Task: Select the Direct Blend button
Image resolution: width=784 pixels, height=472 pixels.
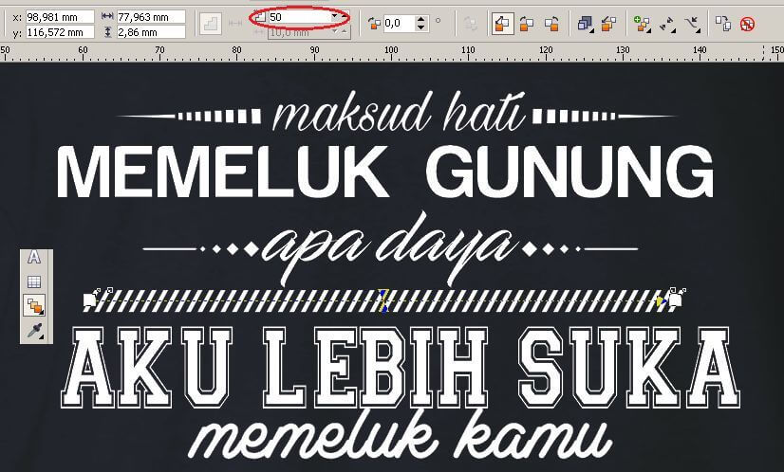Action: pyautogui.click(x=502, y=24)
